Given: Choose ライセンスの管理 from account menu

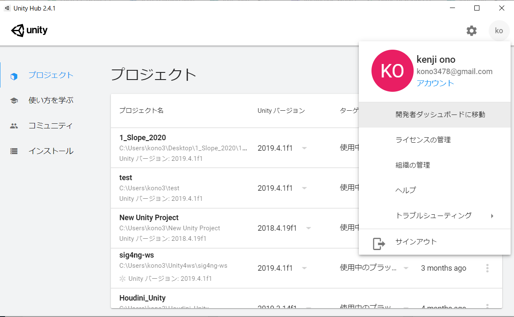Looking at the screenshot, I should tap(435, 140).
